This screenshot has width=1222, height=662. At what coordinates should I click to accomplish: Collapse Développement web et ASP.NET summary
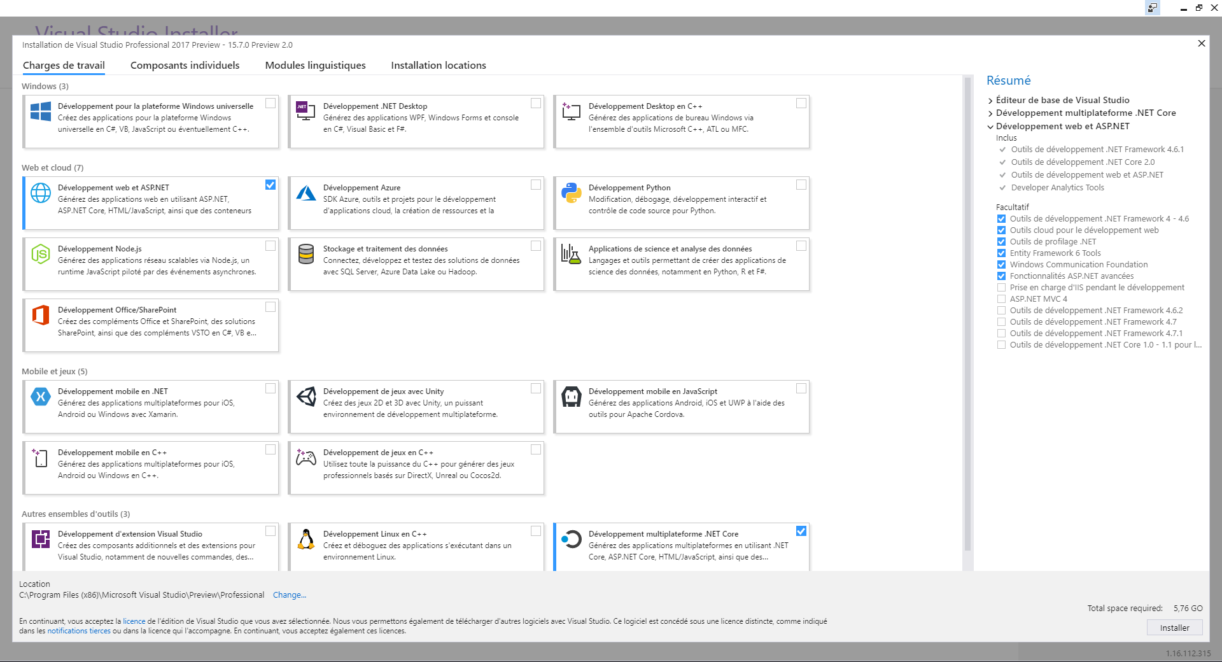click(x=990, y=127)
